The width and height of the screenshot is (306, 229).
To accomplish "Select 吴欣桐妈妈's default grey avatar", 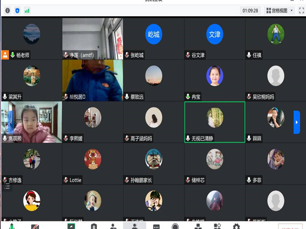I will pos(275,76).
